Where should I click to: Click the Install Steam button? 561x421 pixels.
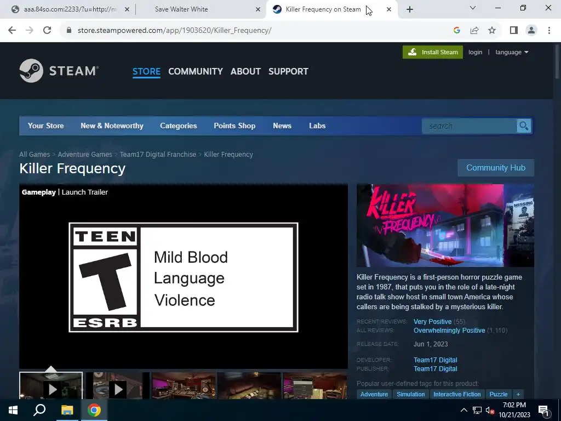click(433, 52)
